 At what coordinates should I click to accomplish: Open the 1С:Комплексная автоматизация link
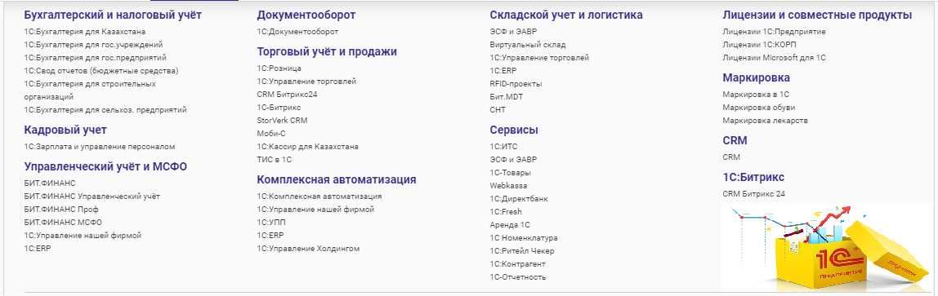tap(319, 197)
